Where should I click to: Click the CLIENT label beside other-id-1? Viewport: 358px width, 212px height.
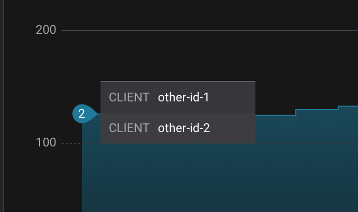[x=129, y=97]
